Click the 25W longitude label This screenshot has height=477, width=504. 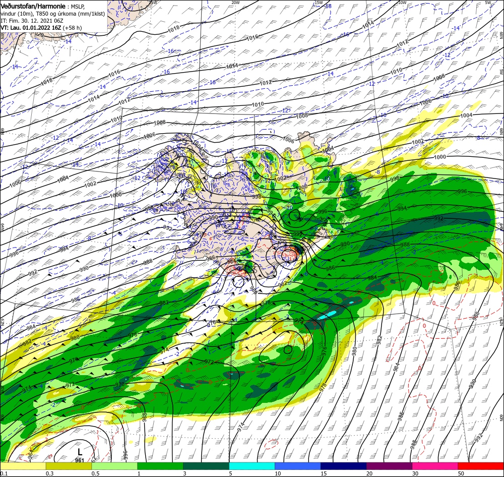(153, 2)
